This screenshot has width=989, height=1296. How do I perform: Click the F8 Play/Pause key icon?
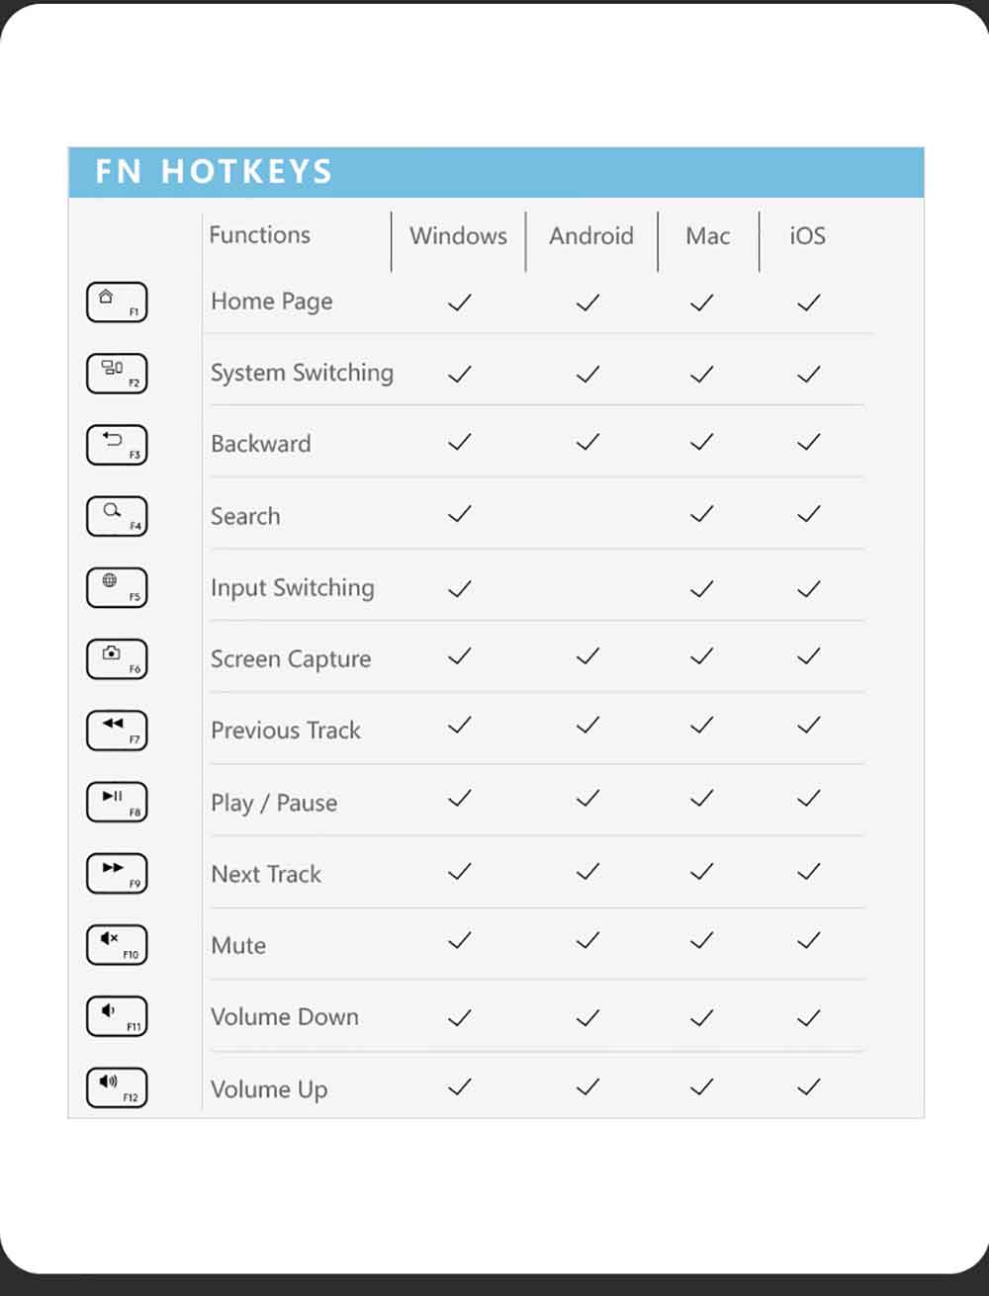(117, 802)
